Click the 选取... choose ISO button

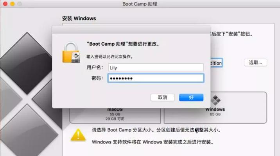(255, 62)
